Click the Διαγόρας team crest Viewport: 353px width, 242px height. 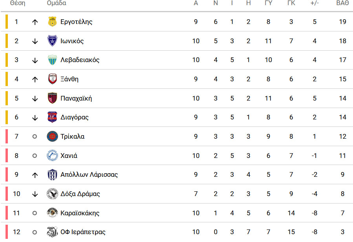coord(52,117)
